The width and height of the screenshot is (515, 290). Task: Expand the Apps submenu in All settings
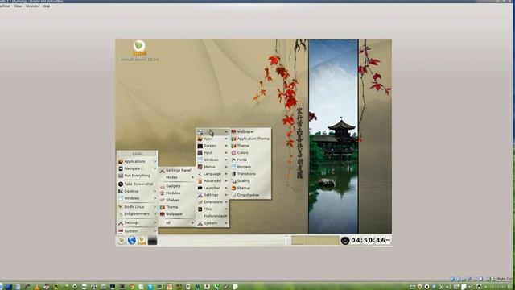click(x=212, y=139)
